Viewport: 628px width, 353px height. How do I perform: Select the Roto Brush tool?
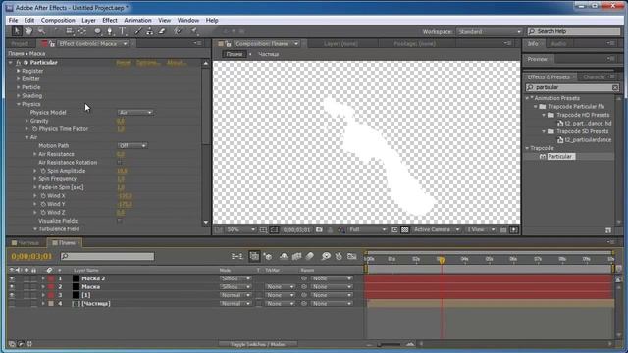coord(178,31)
